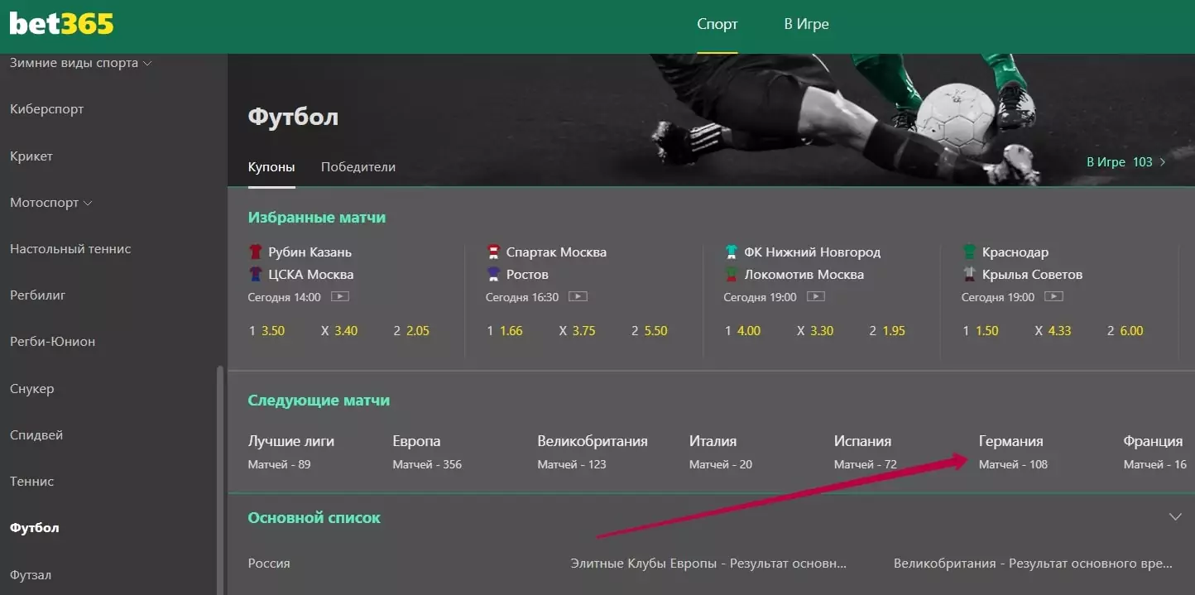Click the Избранные матчи heading
The height and width of the screenshot is (595, 1195).
pos(317,218)
